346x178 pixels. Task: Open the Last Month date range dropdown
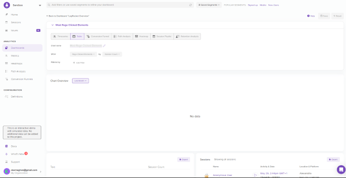click(x=81, y=81)
